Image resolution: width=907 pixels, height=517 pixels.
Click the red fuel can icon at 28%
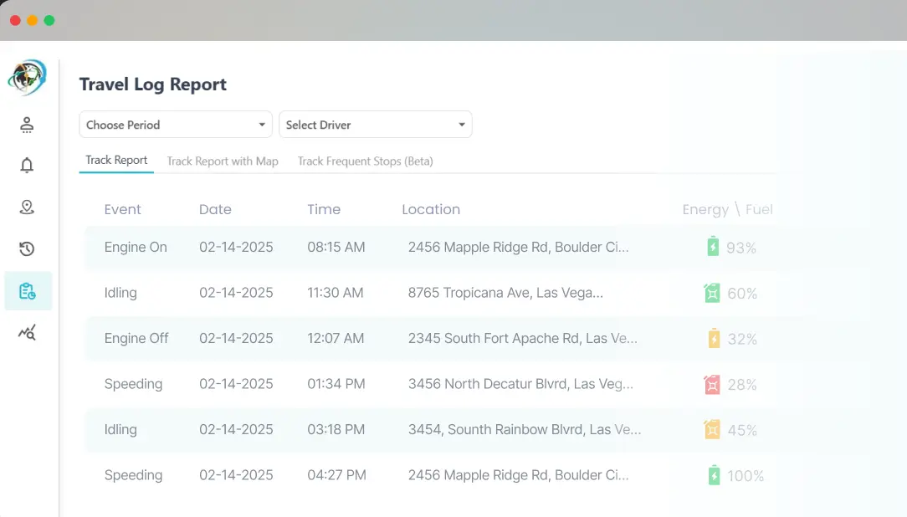(x=712, y=384)
